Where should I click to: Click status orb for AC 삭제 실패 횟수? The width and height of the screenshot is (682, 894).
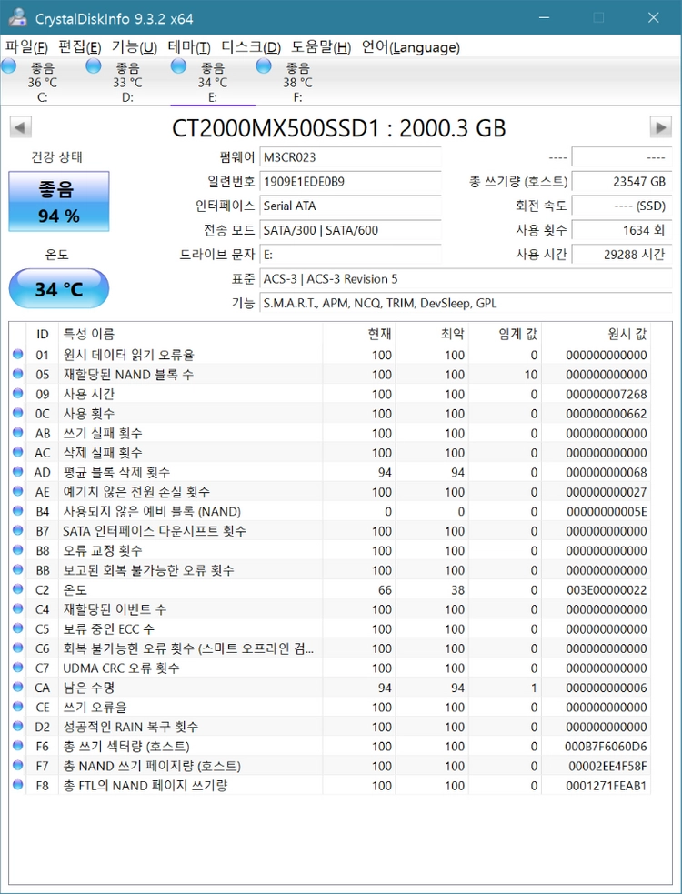point(17,452)
